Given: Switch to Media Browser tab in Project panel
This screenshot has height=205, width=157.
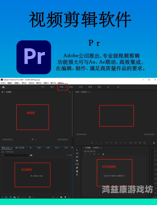Looking at the screenshot, I should 20,148.
